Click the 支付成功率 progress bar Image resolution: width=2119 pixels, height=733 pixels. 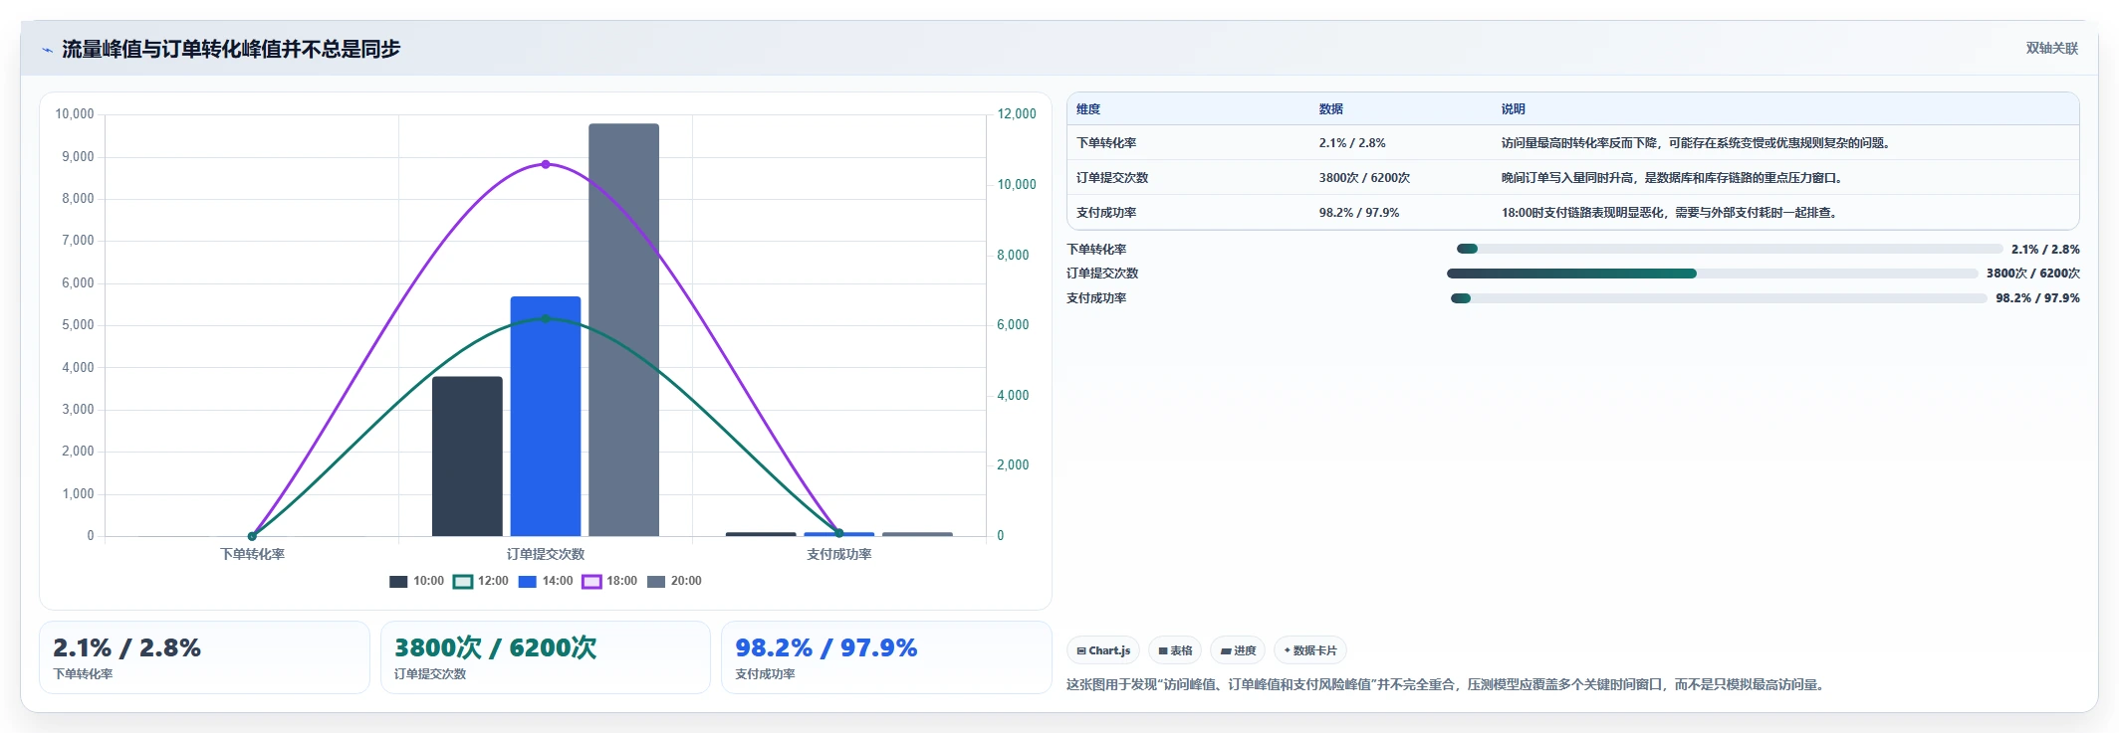pos(1719,298)
